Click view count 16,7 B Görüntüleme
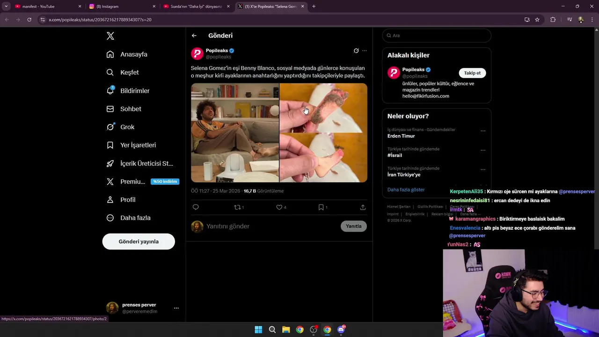 tap(263, 191)
